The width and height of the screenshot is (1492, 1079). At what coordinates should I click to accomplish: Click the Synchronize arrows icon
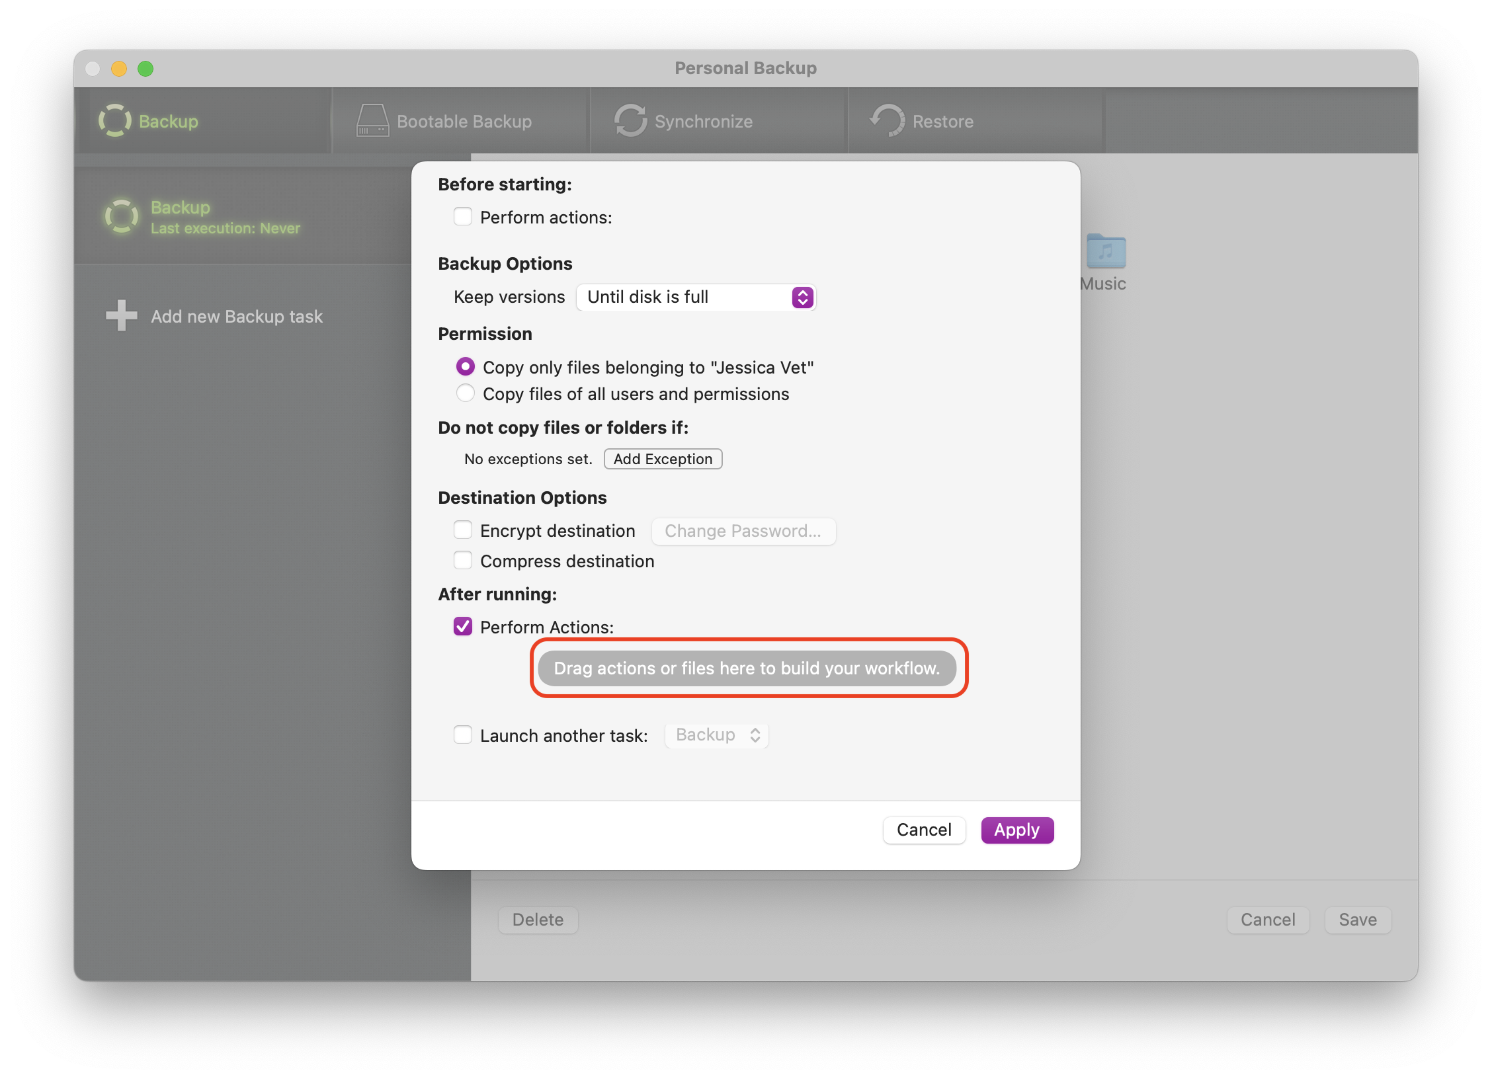tap(630, 121)
